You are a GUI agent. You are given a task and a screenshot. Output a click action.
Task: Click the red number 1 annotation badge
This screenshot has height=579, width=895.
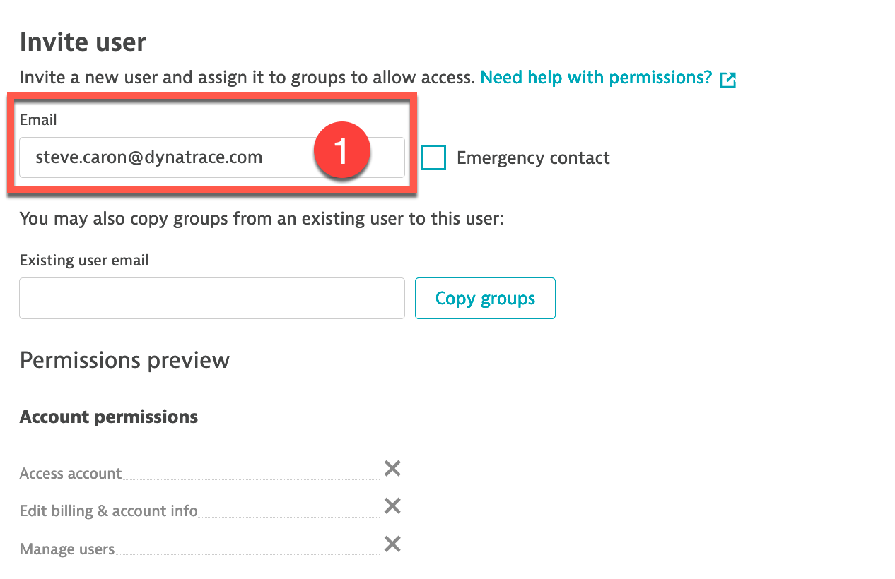[x=342, y=151]
